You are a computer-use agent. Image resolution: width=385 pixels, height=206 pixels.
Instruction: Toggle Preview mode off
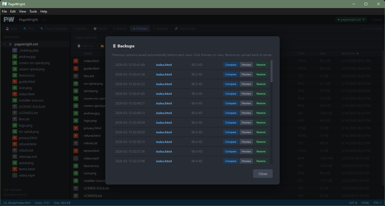[140, 29]
